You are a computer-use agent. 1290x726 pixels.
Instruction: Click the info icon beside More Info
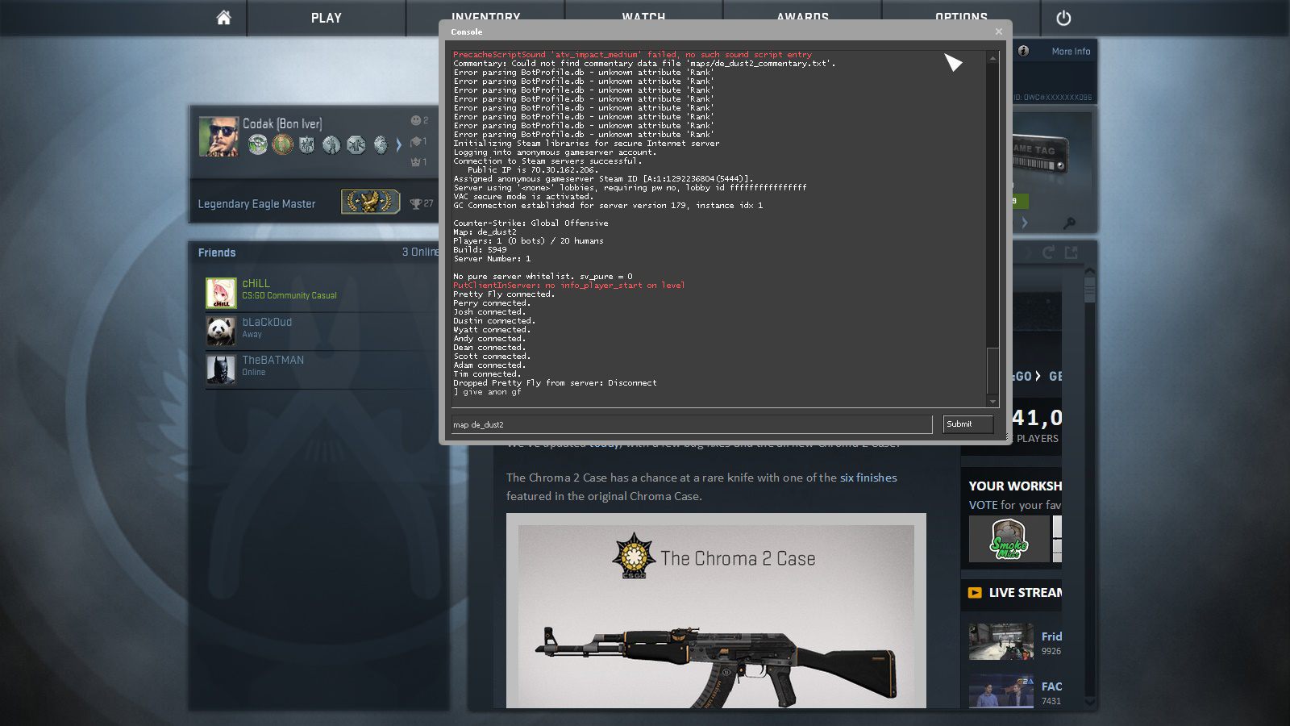[x=1023, y=51]
